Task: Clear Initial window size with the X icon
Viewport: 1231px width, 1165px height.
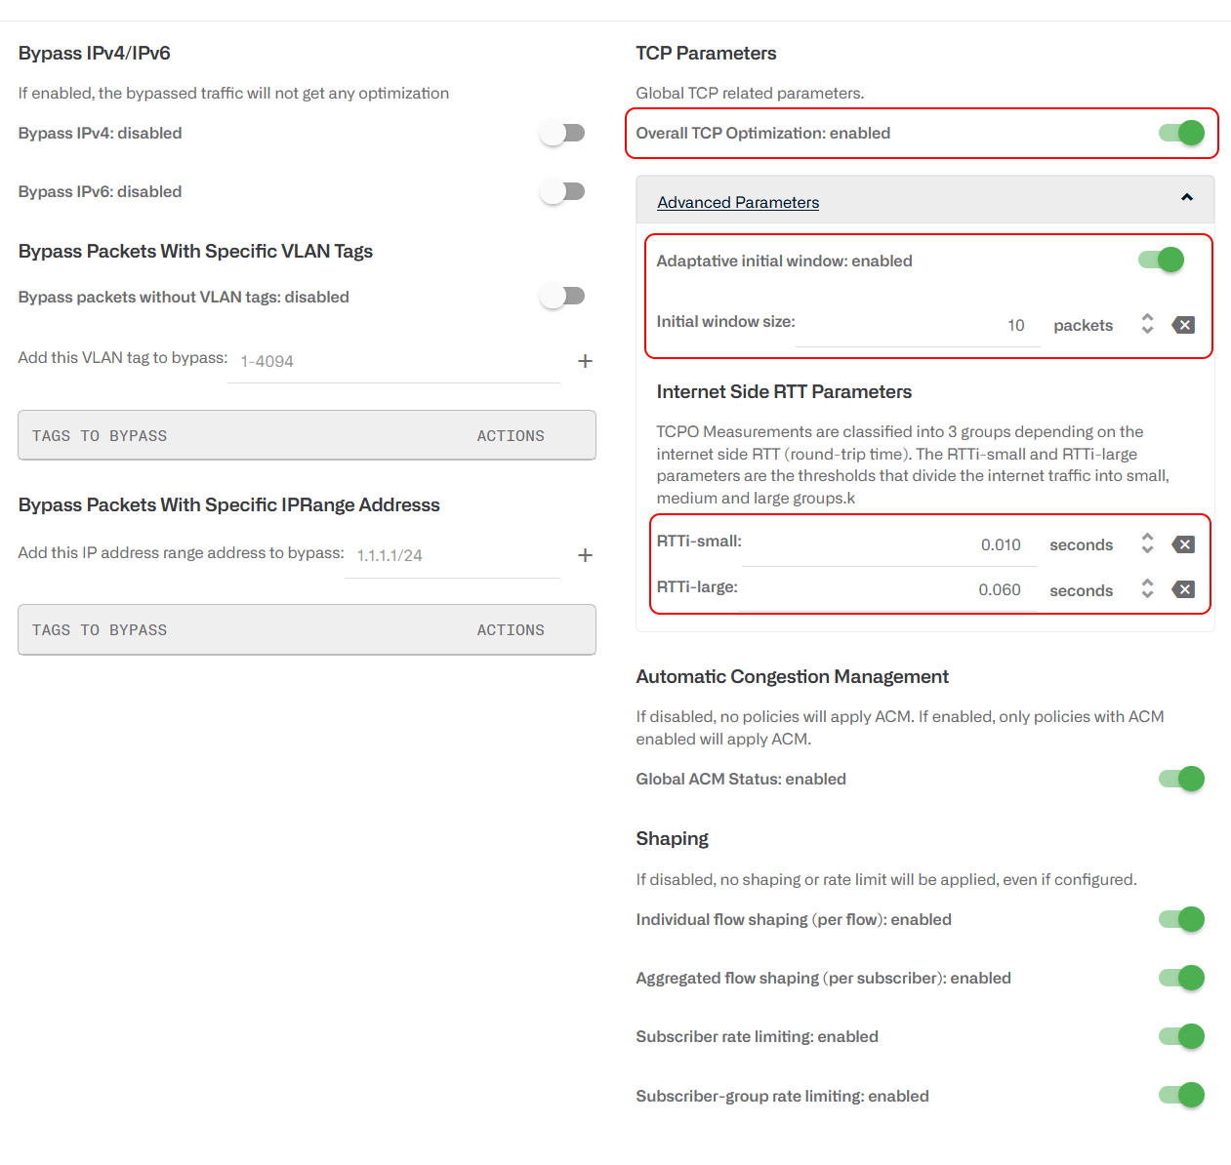Action: click(1183, 325)
